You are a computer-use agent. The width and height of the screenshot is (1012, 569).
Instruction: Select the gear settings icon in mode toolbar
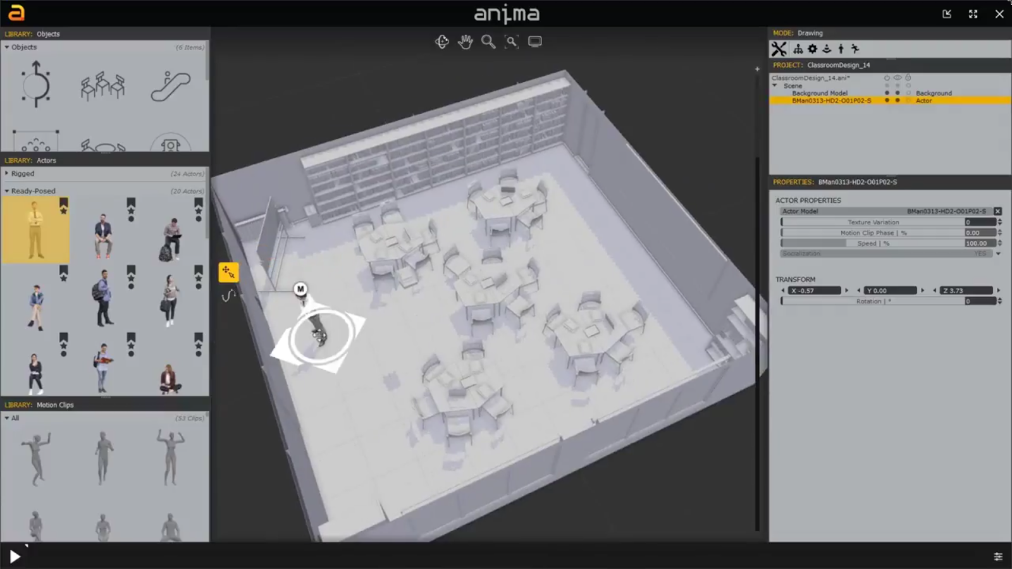(x=812, y=49)
